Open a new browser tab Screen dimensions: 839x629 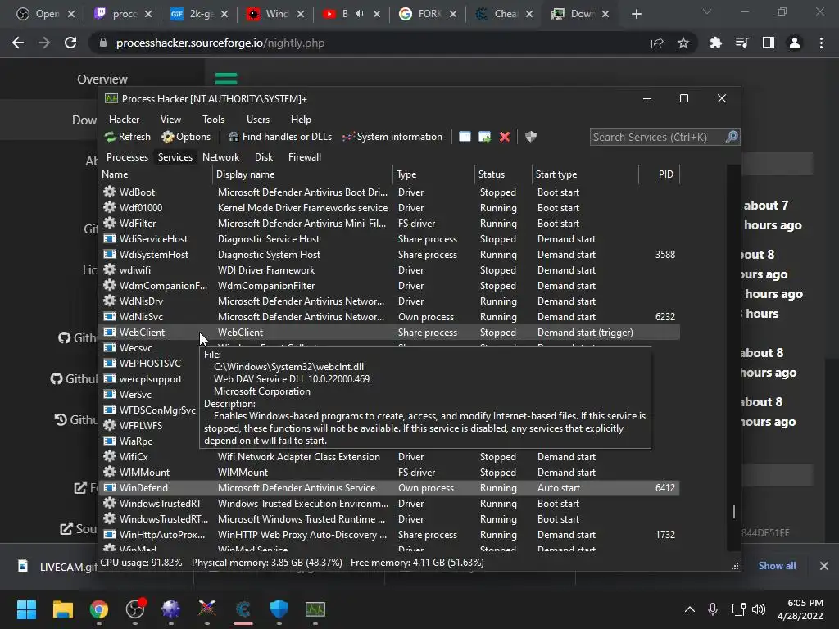tap(636, 14)
